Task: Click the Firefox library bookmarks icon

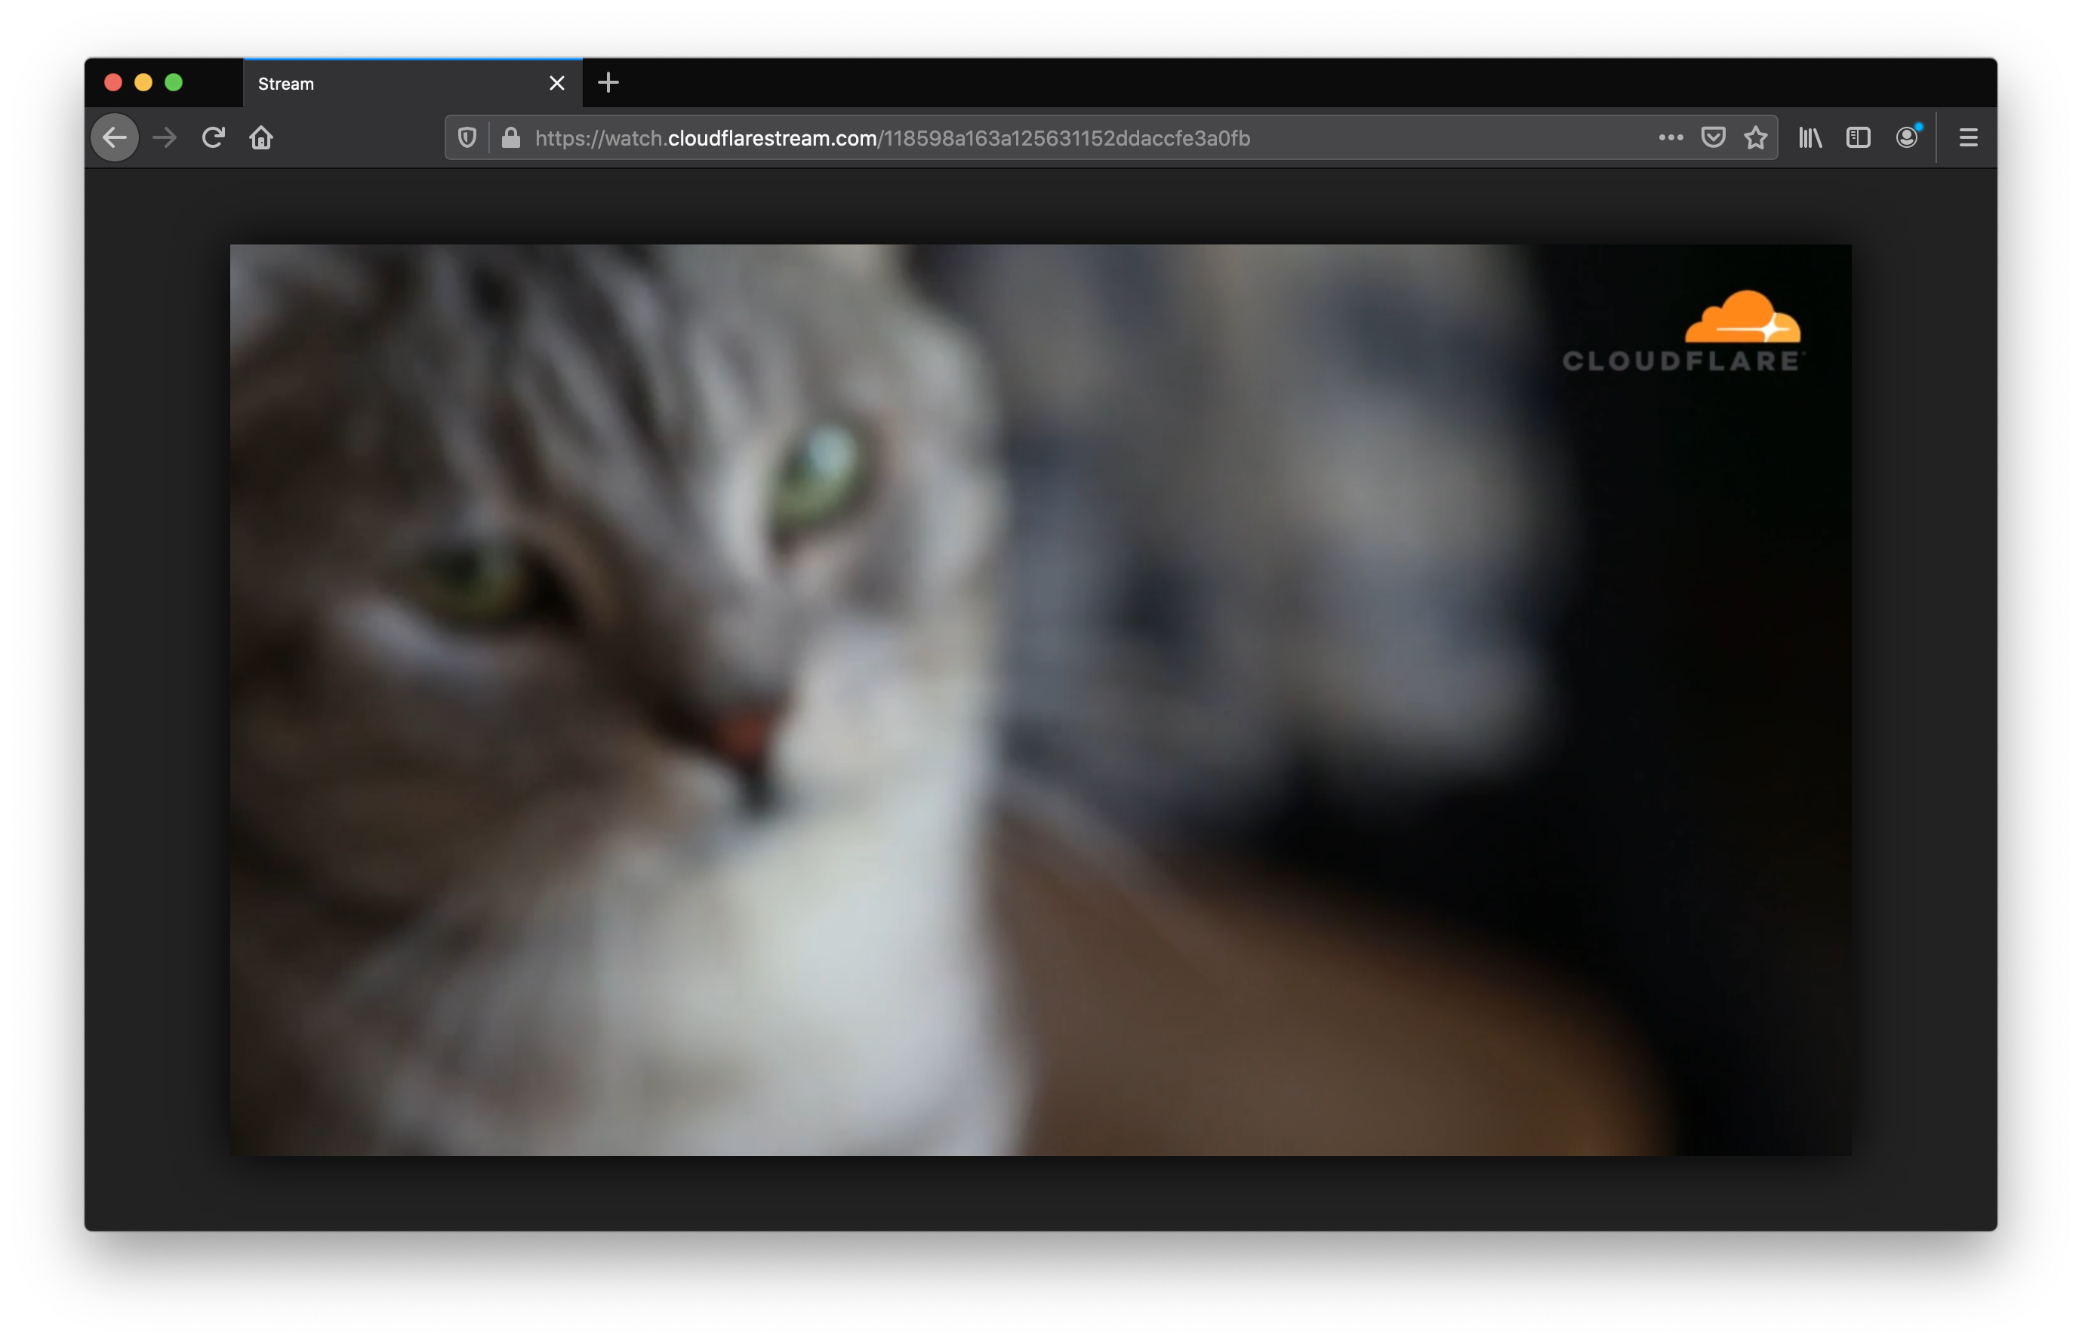Action: [x=1810, y=137]
